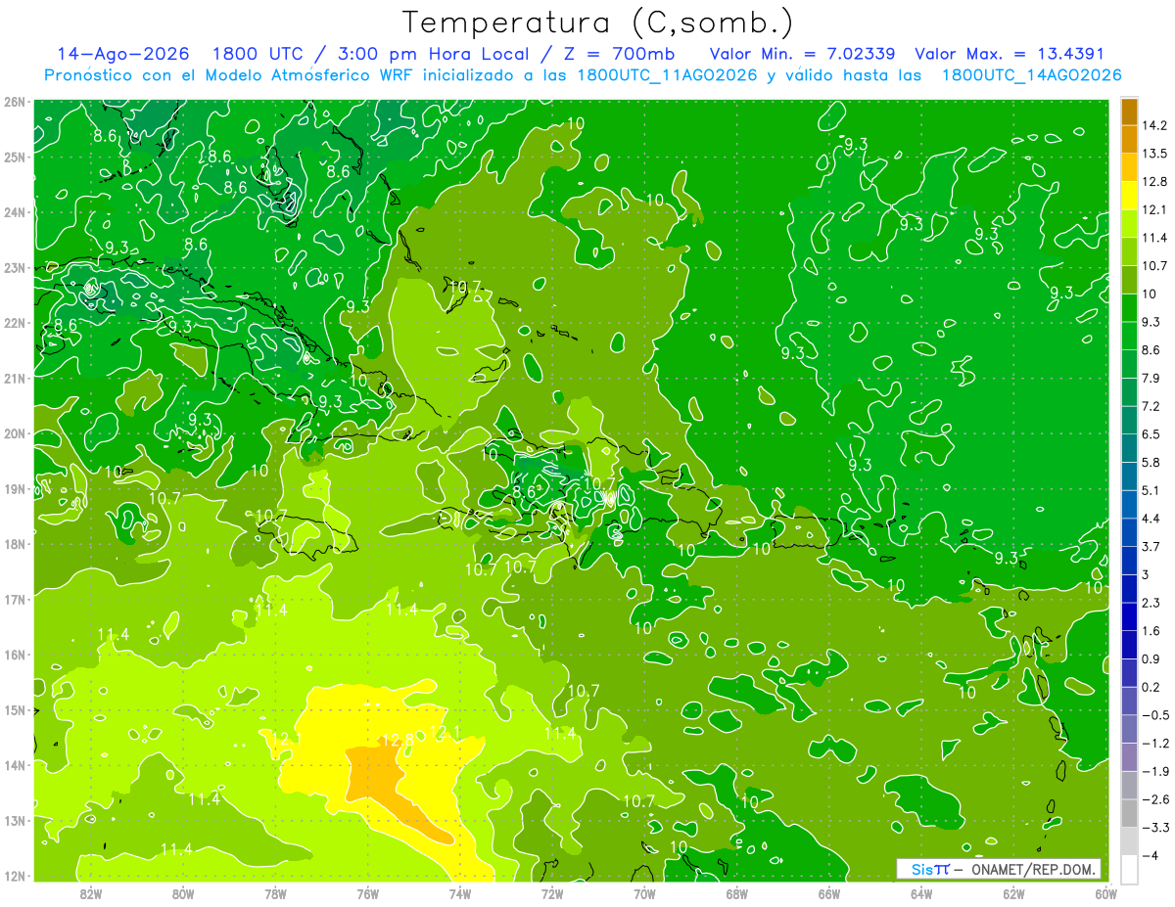Click the "60W" longitude axis label

1106,893
